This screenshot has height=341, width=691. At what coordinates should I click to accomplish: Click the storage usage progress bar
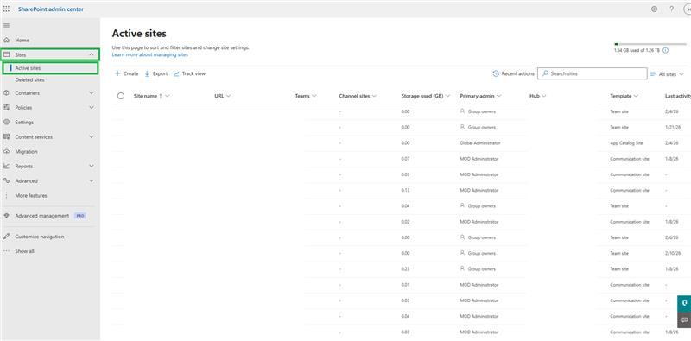[650, 44]
